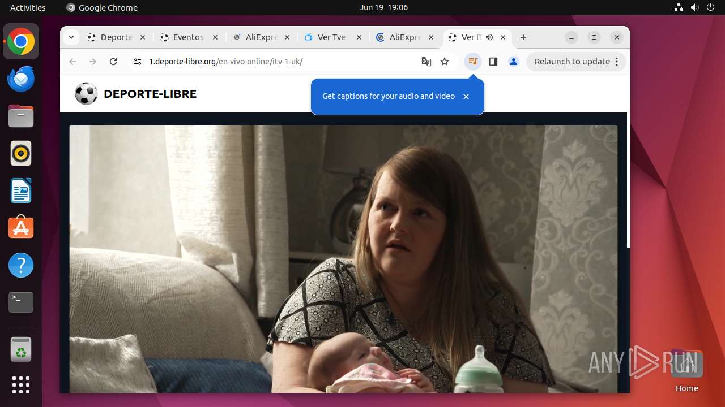Launch Thunderbird Mail from the dock

tap(21, 79)
